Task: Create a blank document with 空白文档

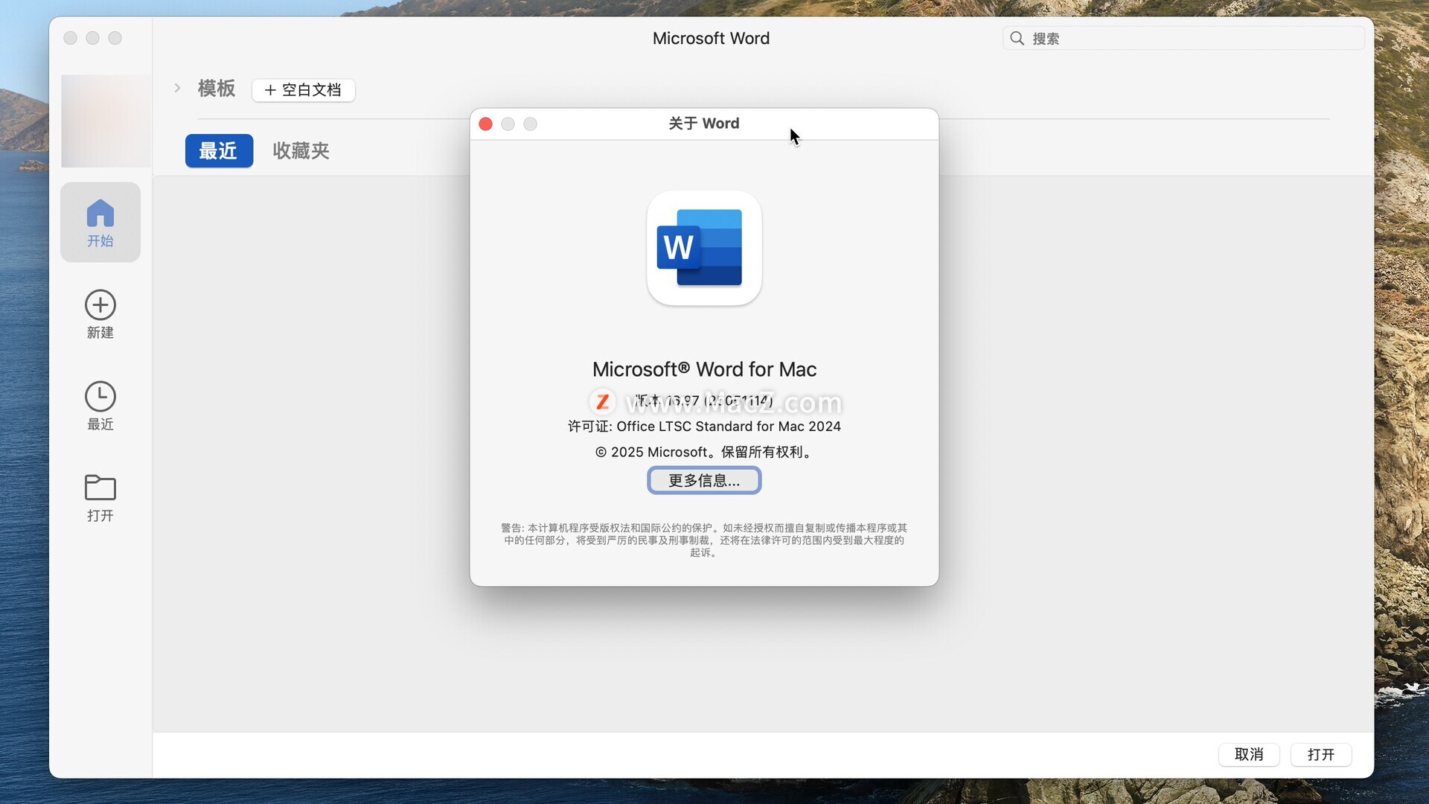Action: click(303, 90)
